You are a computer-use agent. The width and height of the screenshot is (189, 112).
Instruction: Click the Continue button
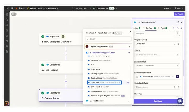[158, 101]
